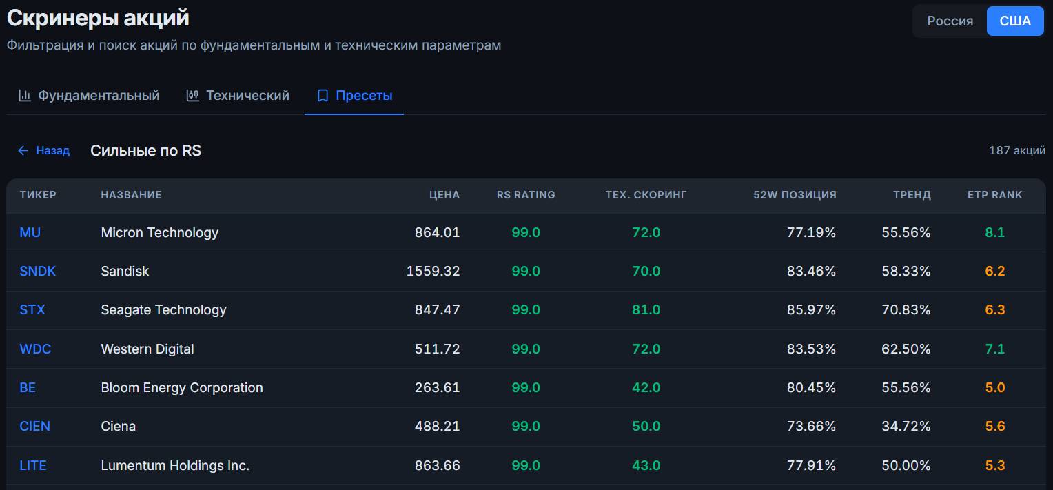Sort by the RS RATING column header

click(x=526, y=195)
